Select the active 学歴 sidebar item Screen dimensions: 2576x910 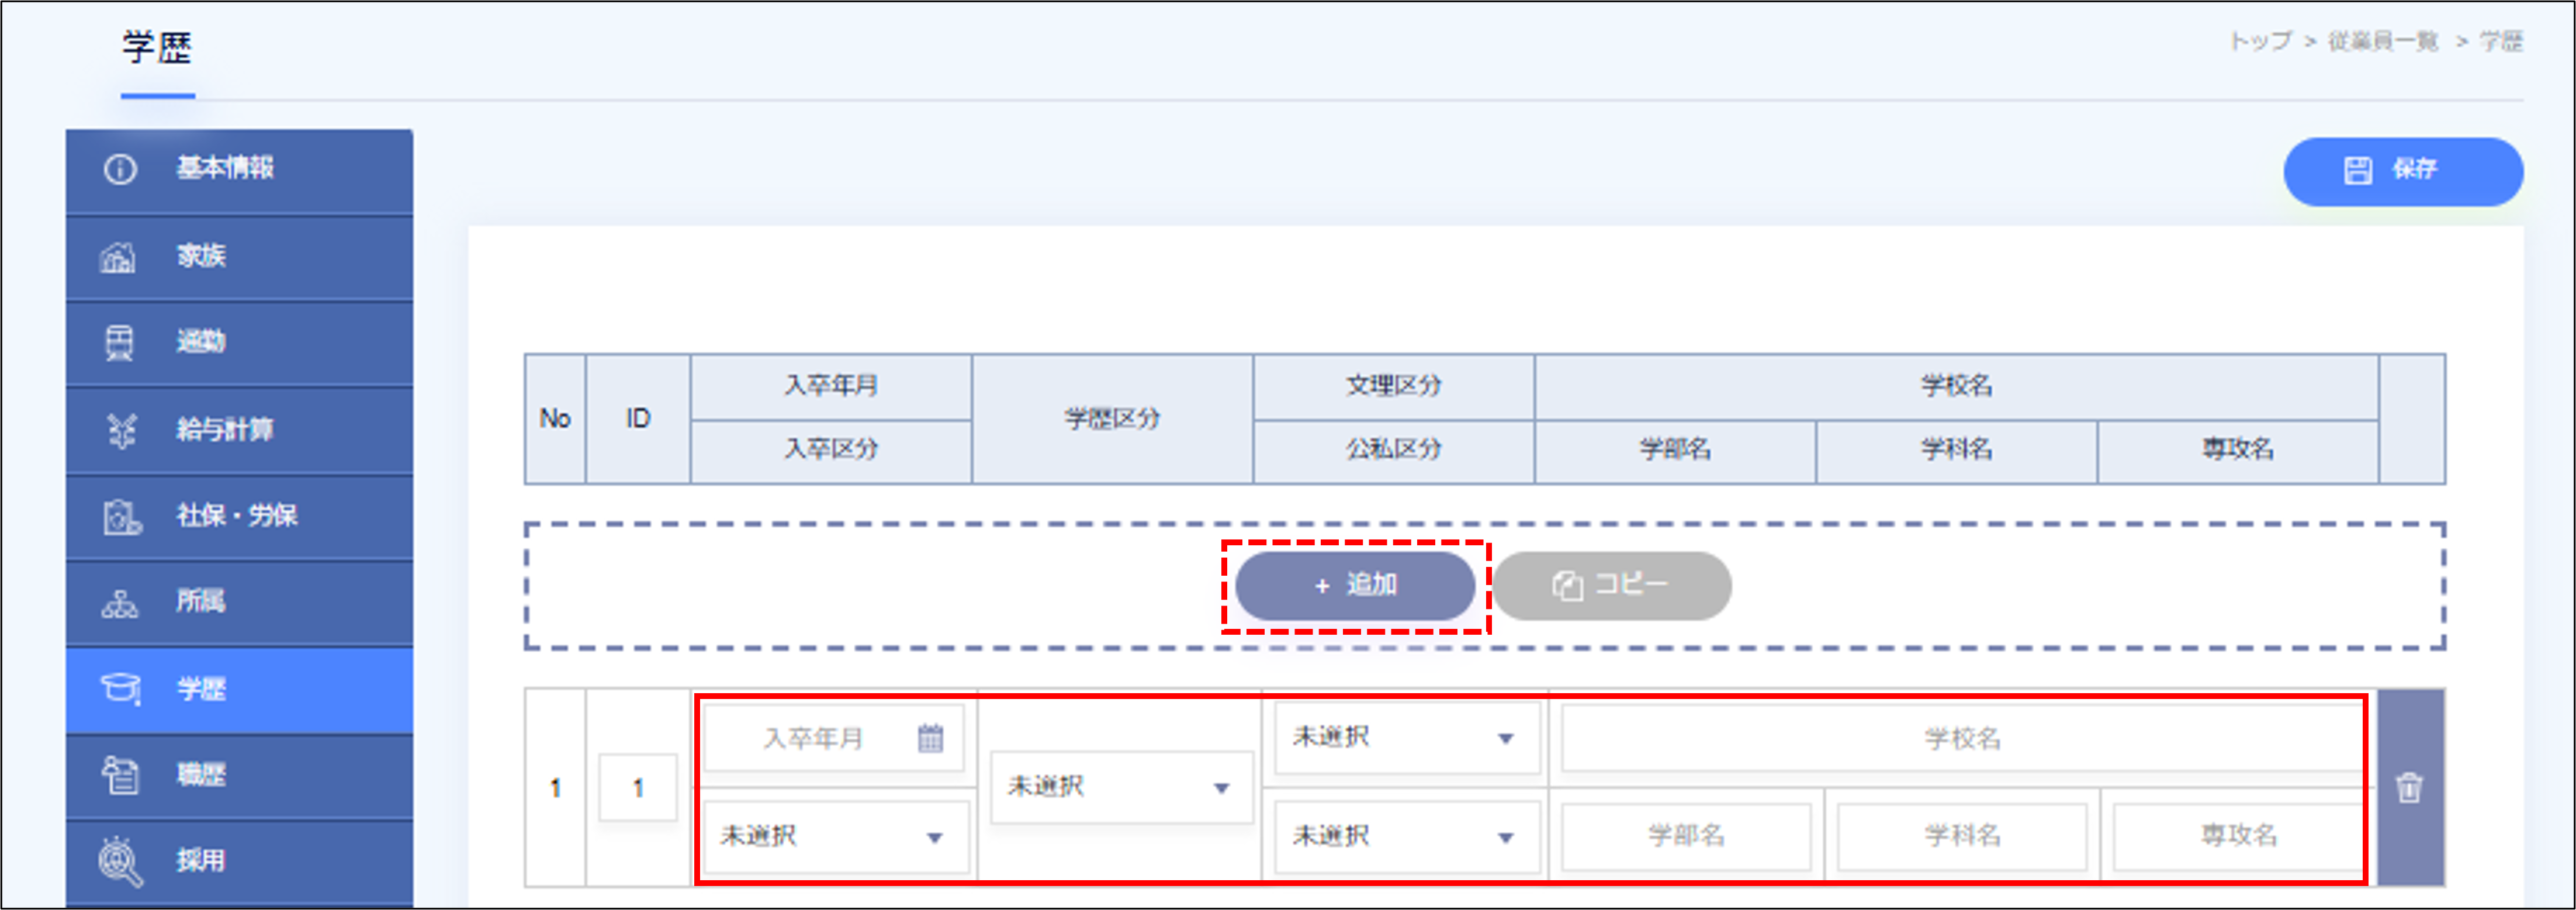pyautogui.click(x=239, y=690)
